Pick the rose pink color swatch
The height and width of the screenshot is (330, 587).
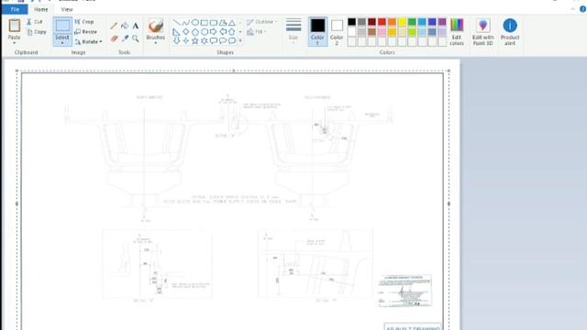click(x=382, y=32)
